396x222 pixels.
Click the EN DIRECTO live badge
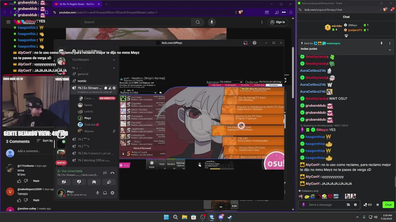point(107,98)
